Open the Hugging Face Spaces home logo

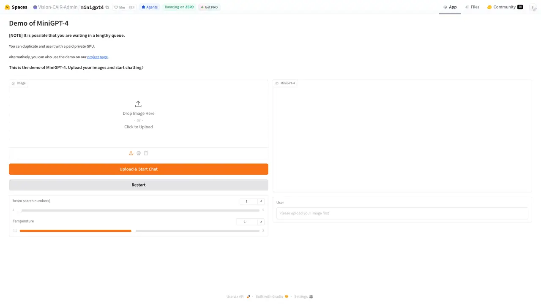pyautogui.click(x=16, y=7)
